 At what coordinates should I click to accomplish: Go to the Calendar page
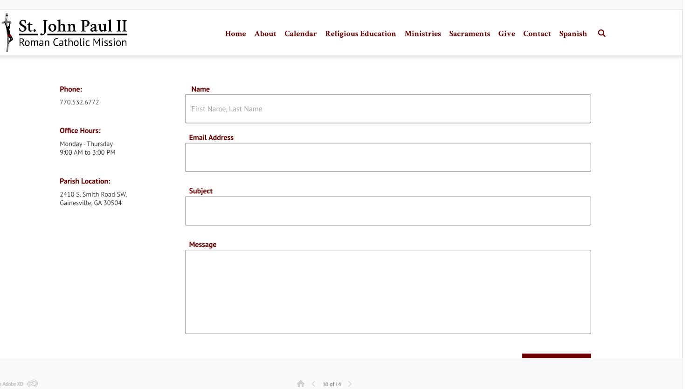300,34
